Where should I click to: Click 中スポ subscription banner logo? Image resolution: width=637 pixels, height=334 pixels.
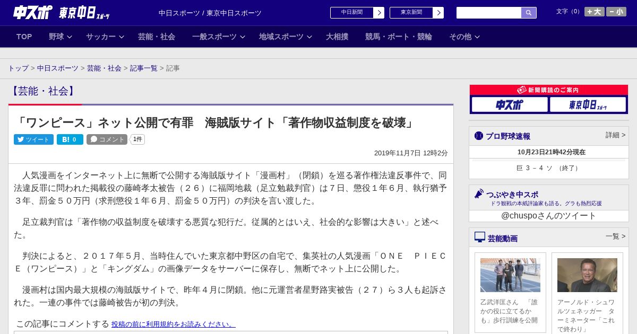click(510, 104)
